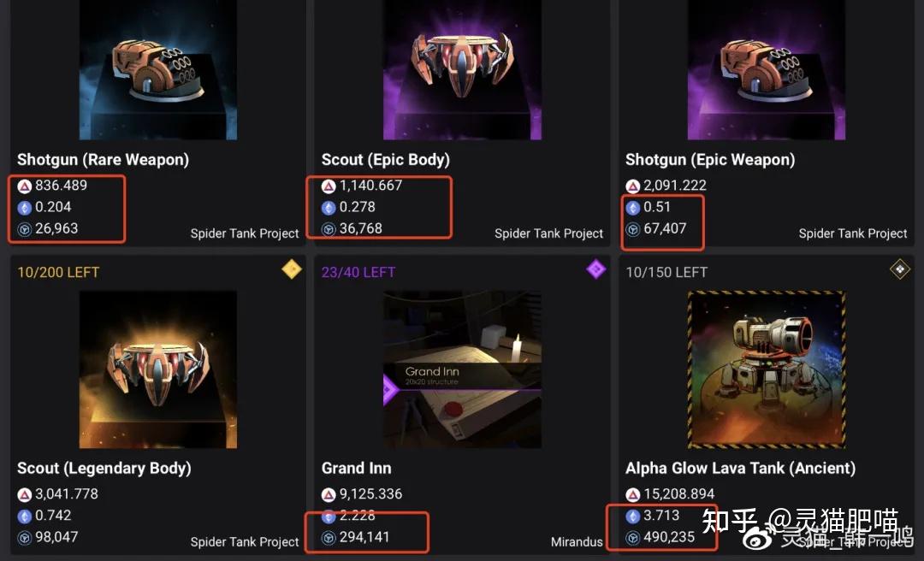Image resolution: width=924 pixels, height=561 pixels.
Task: Click the 23/40 LEFT stock label
Action: click(358, 272)
